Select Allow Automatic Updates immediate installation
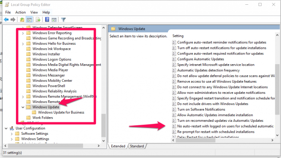 coord(215,115)
